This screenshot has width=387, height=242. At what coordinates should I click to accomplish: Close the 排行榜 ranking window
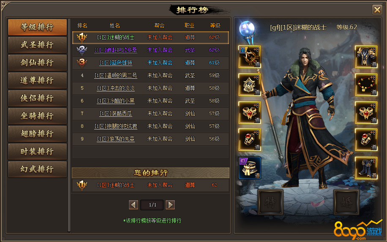coord(377,10)
